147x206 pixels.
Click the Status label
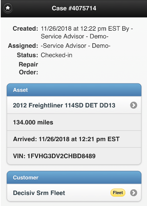[x=27, y=55]
